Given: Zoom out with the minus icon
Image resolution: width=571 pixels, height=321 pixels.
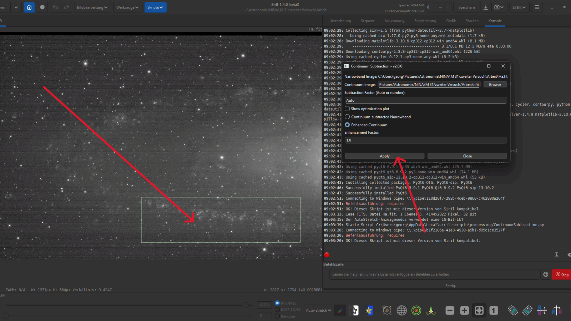Looking at the screenshot, I should coord(450,310).
